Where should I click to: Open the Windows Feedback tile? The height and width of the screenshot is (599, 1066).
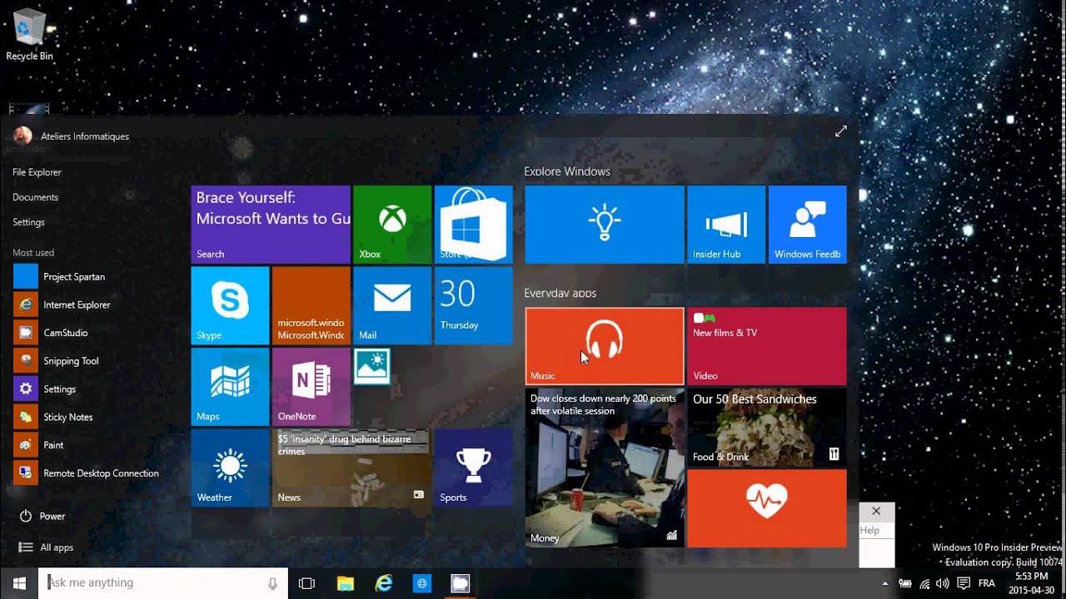point(807,225)
